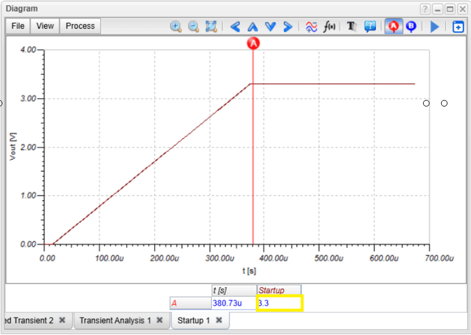Toggle cursor A marker button off
Image resolution: width=471 pixels, height=335 pixels.
pos(393,26)
